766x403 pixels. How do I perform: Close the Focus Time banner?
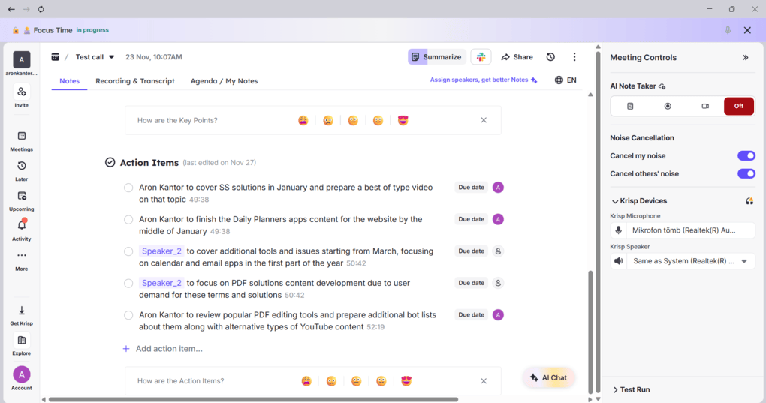(747, 30)
